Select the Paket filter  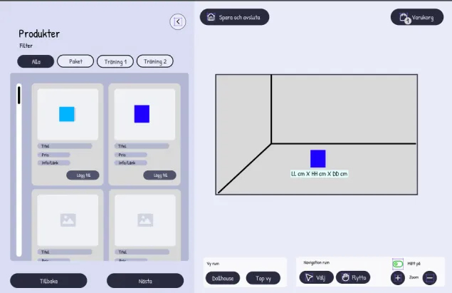tap(75, 61)
